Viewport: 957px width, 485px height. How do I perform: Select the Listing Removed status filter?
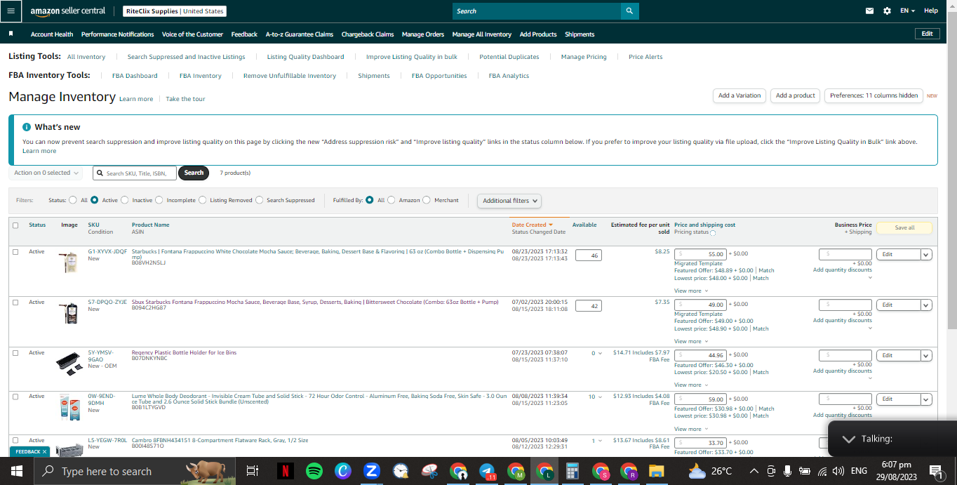tap(203, 200)
